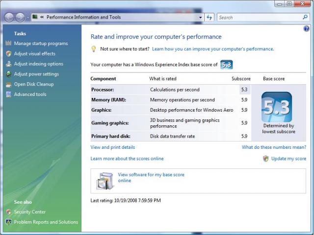314x235 pixels.
Task: Select the Processor component row label
Action: tap(103, 90)
